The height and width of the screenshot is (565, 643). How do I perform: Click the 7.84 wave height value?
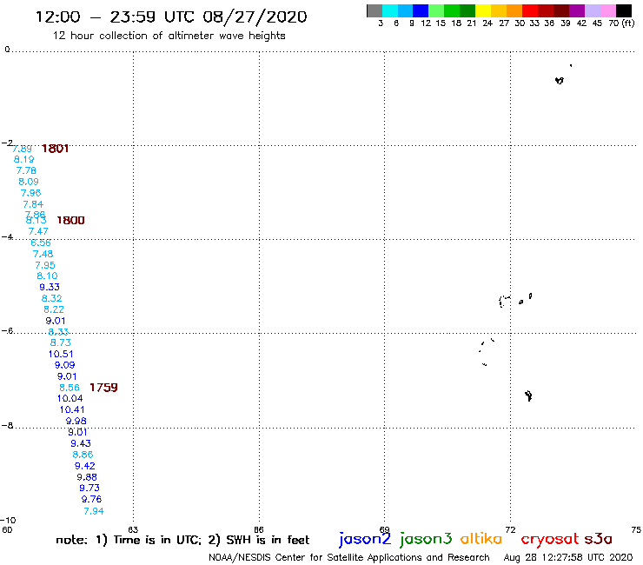click(x=33, y=204)
